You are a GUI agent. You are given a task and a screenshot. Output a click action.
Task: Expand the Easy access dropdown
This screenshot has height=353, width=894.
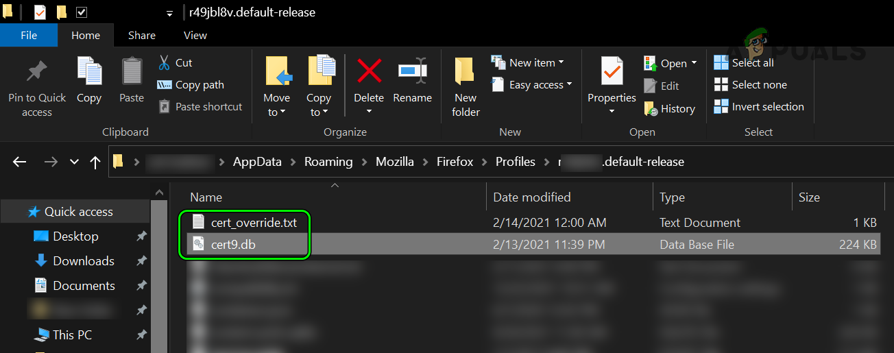pyautogui.click(x=531, y=84)
